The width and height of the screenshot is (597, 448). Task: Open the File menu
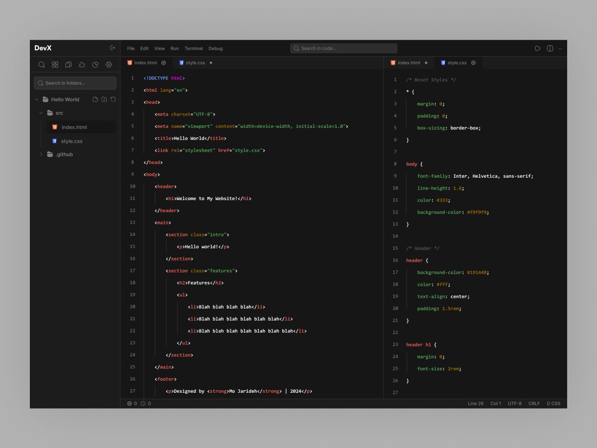tap(131, 48)
